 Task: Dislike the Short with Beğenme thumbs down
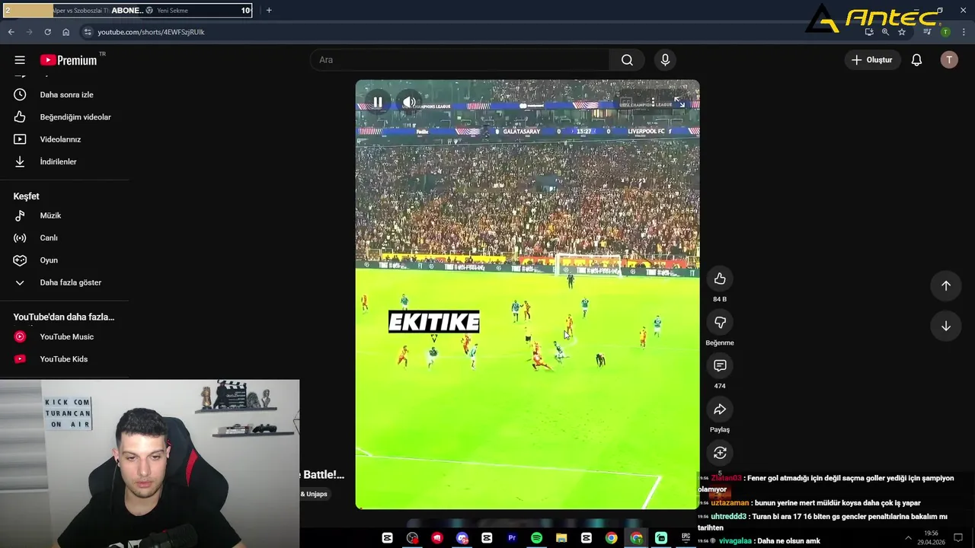point(720,322)
